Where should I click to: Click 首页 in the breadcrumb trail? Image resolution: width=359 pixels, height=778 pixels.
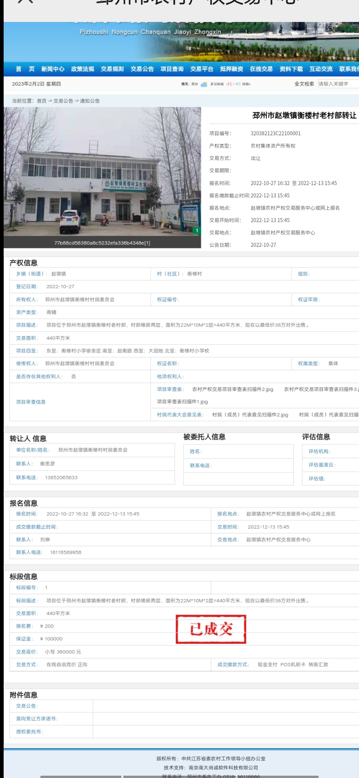point(42,101)
